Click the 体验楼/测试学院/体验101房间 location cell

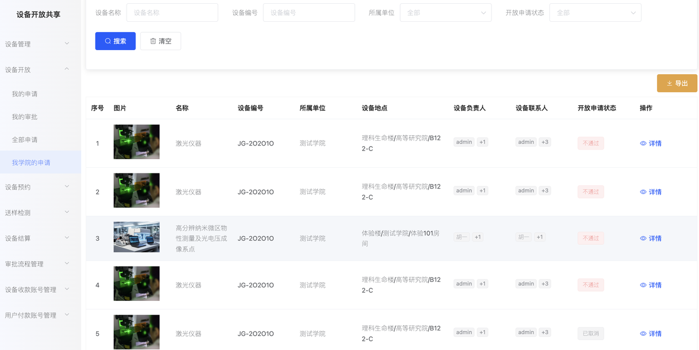[400, 238]
